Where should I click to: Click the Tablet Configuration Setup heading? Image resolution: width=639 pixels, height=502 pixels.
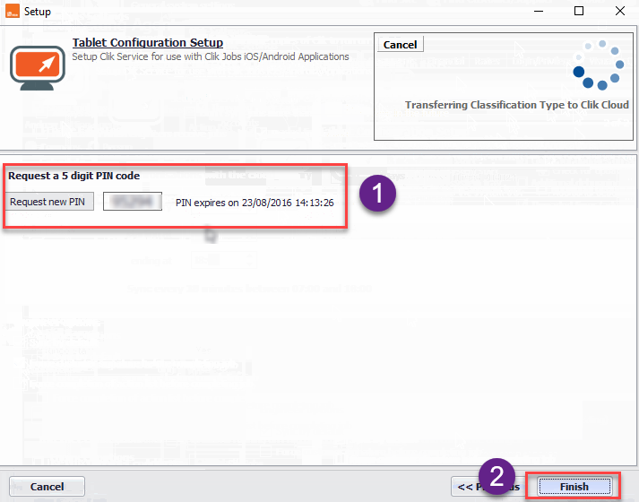pos(148,43)
